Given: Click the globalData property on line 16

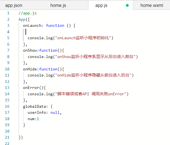Looking at the screenshot, I should coord(34,106).
